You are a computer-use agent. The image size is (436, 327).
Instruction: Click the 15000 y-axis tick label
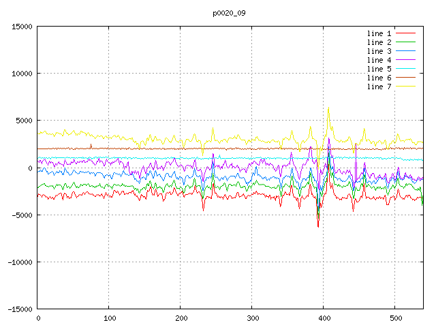coord(22,27)
